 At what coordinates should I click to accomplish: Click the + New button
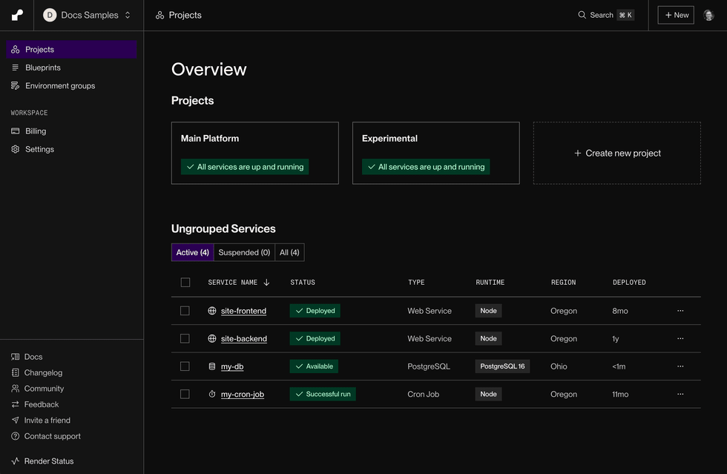[x=676, y=15]
